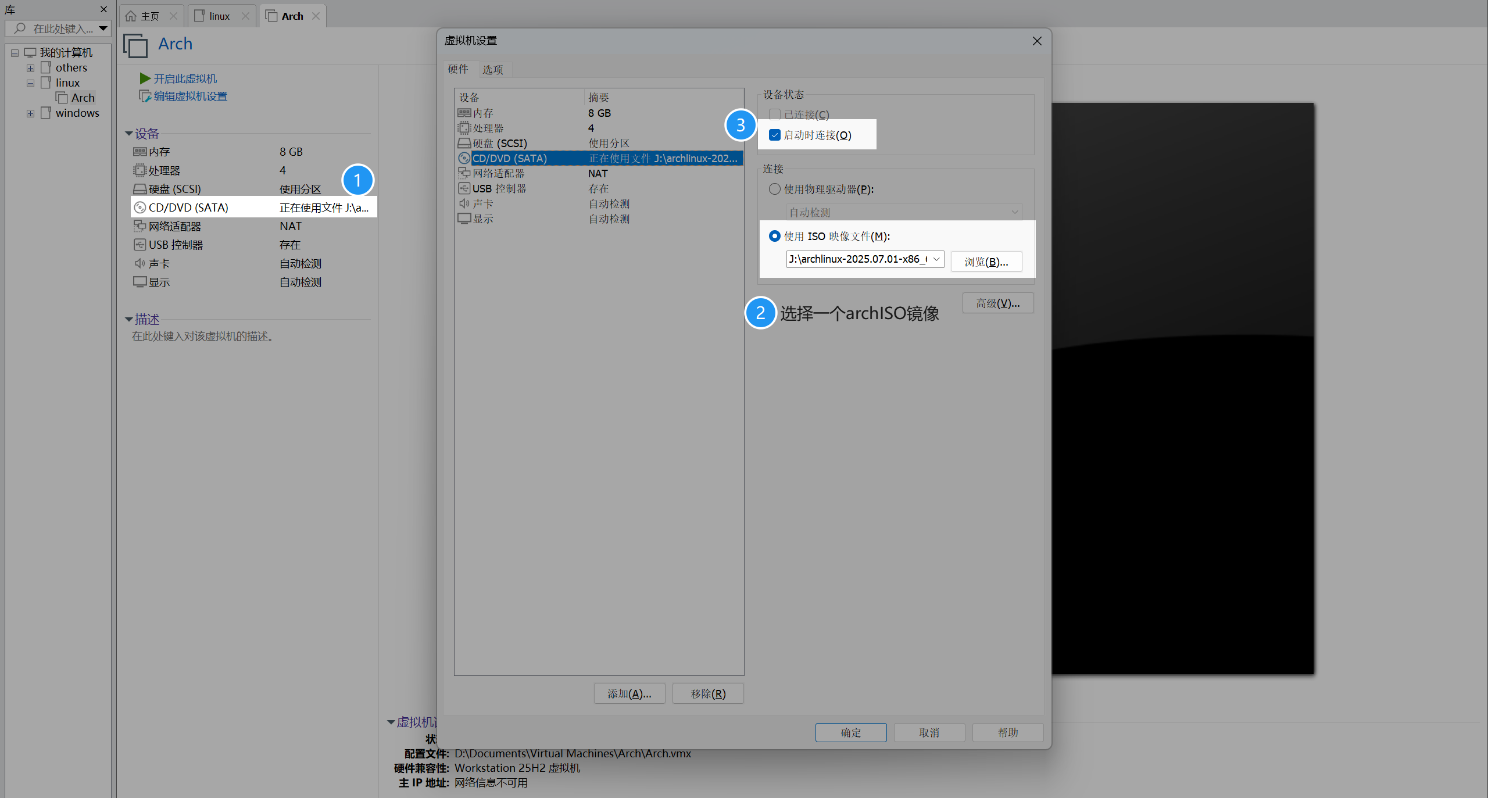
Task: Click the Edit VM settings icon
Action: [x=145, y=96]
